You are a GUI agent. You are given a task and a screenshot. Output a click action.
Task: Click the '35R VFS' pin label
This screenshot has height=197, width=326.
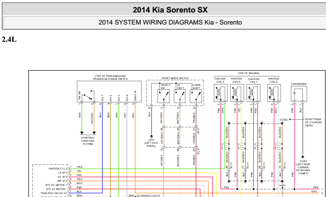point(62,181)
